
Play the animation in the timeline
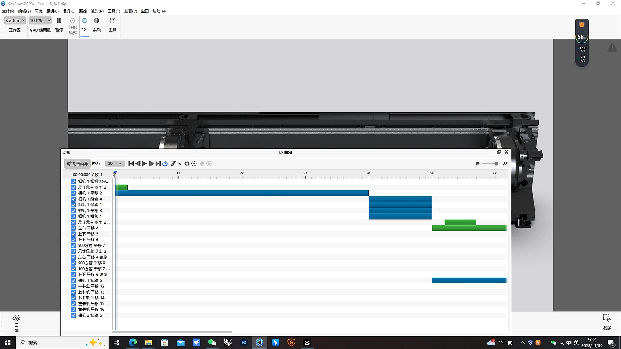[x=144, y=163]
